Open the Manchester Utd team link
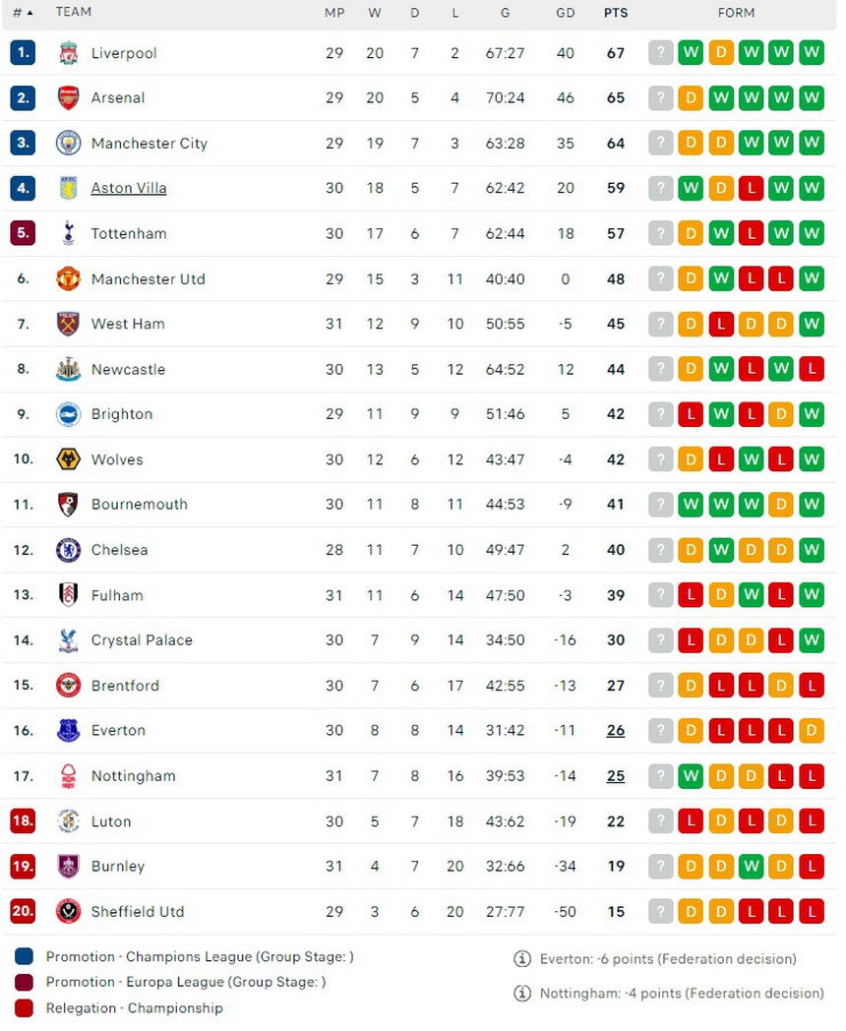This screenshot has height=1031, width=846. [x=148, y=279]
